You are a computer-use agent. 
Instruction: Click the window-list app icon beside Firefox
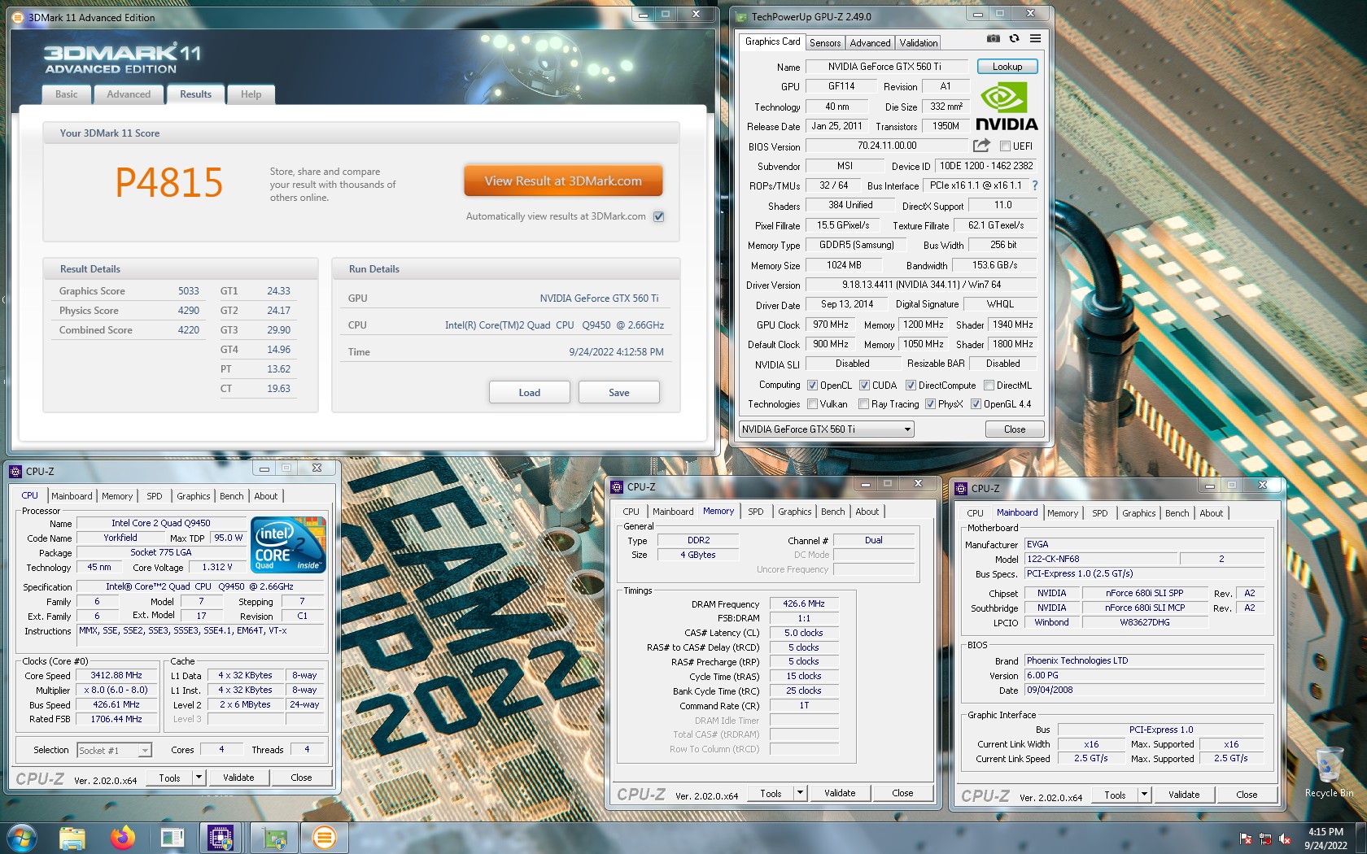173,837
